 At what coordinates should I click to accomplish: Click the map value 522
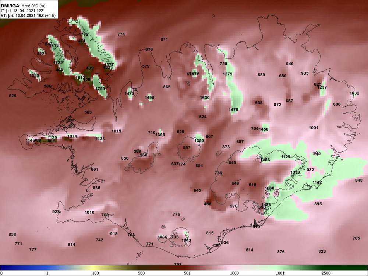[40, 54]
